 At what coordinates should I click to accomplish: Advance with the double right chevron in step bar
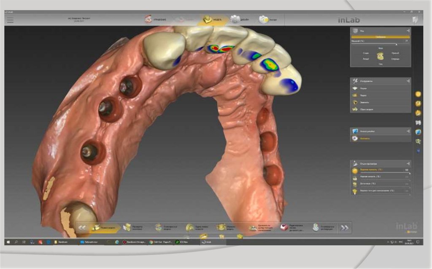[x=344, y=228]
